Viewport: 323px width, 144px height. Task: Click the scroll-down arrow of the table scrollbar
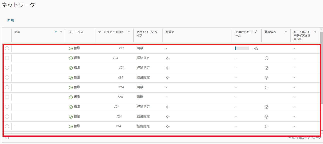(x=321, y=131)
